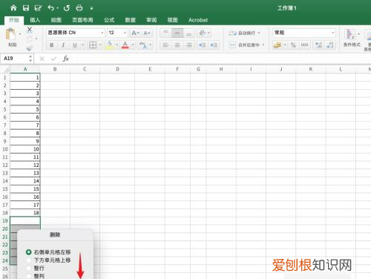This screenshot has width=371, height=279.
Task: Confirm formula entry checkmark button
Action: click(53, 59)
